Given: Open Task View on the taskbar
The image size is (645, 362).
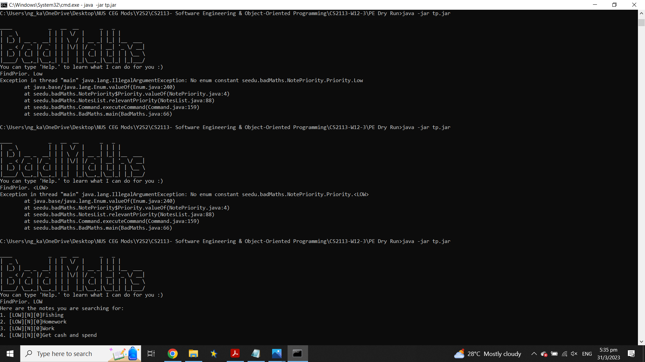Looking at the screenshot, I should tap(151, 354).
